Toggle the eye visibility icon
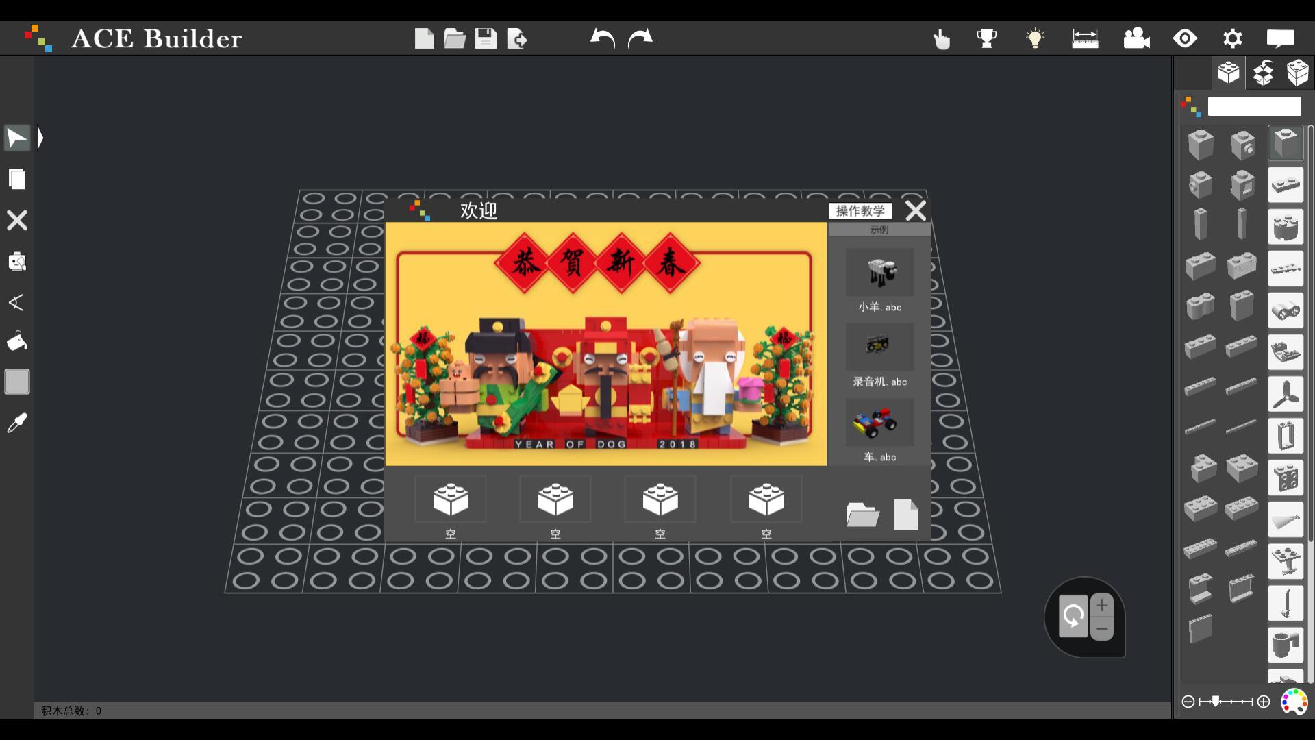1315x740 pixels. [x=1185, y=38]
